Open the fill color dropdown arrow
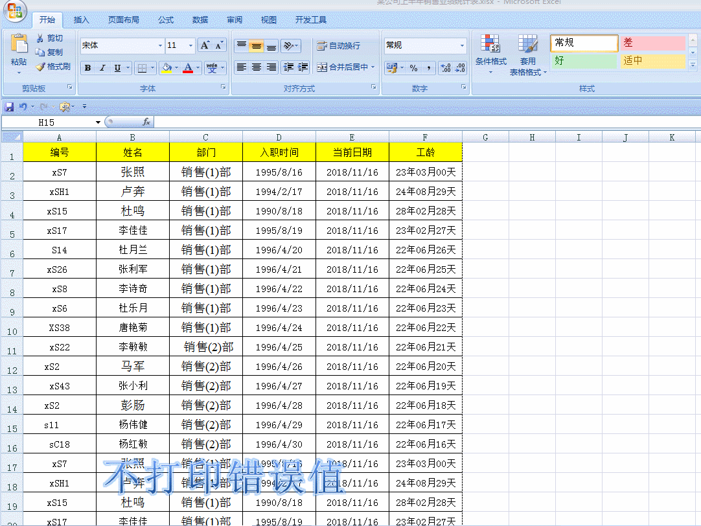Screen dimensions: 701x526 click(177, 68)
